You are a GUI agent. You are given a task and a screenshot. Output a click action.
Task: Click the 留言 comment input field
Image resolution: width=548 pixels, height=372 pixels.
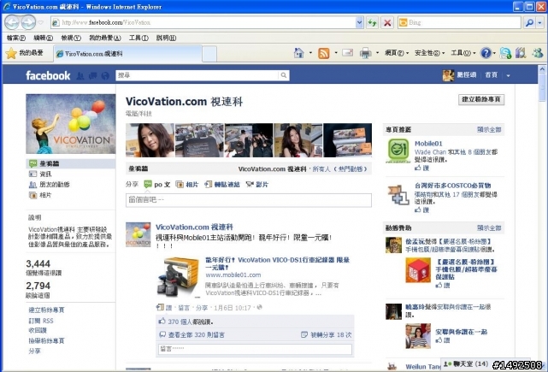(255, 349)
